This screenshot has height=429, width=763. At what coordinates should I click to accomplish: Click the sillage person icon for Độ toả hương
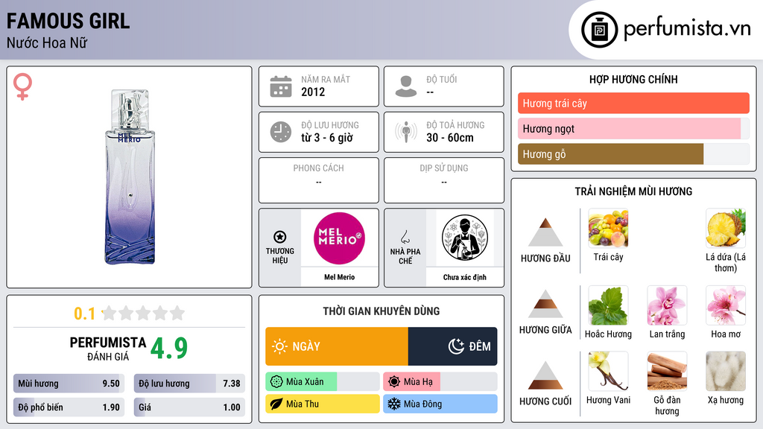(x=406, y=132)
